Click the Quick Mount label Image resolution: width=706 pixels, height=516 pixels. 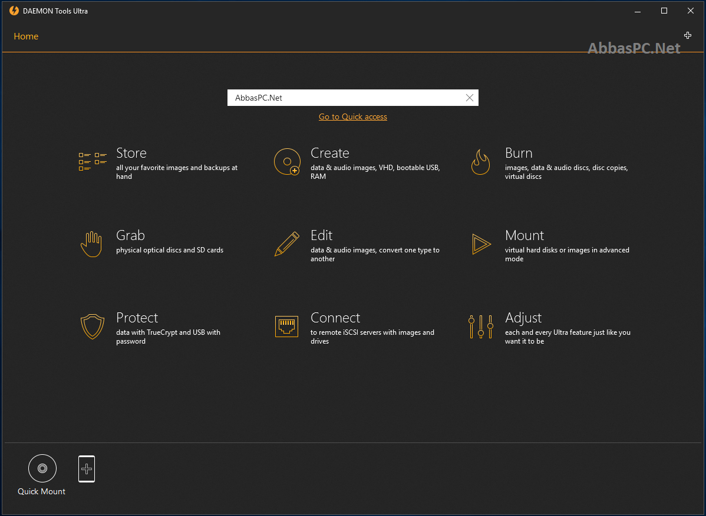coord(41,492)
